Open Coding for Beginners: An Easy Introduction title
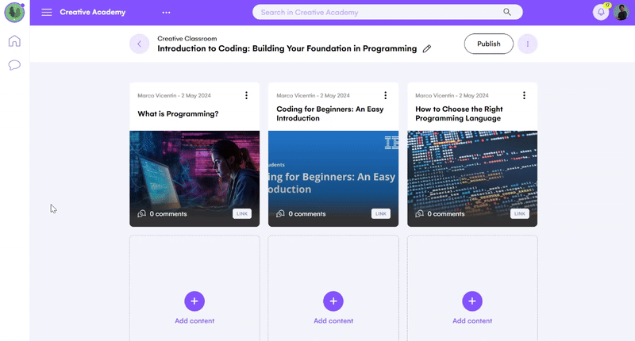This screenshot has height=341, width=635. tap(330, 113)
